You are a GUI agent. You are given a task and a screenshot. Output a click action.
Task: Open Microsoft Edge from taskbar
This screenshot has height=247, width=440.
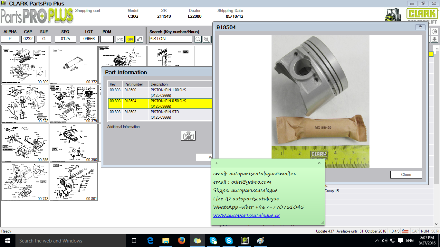150,241
